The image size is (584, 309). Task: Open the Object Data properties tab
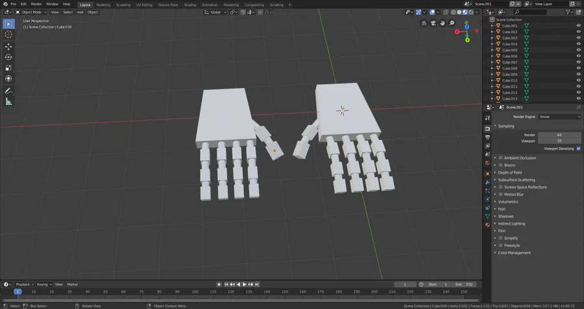click(487, 216)
